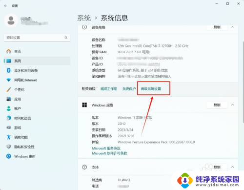244x190 pixels.
Task: Open Microsoft 服务协议 link
Action: (106, 148)
